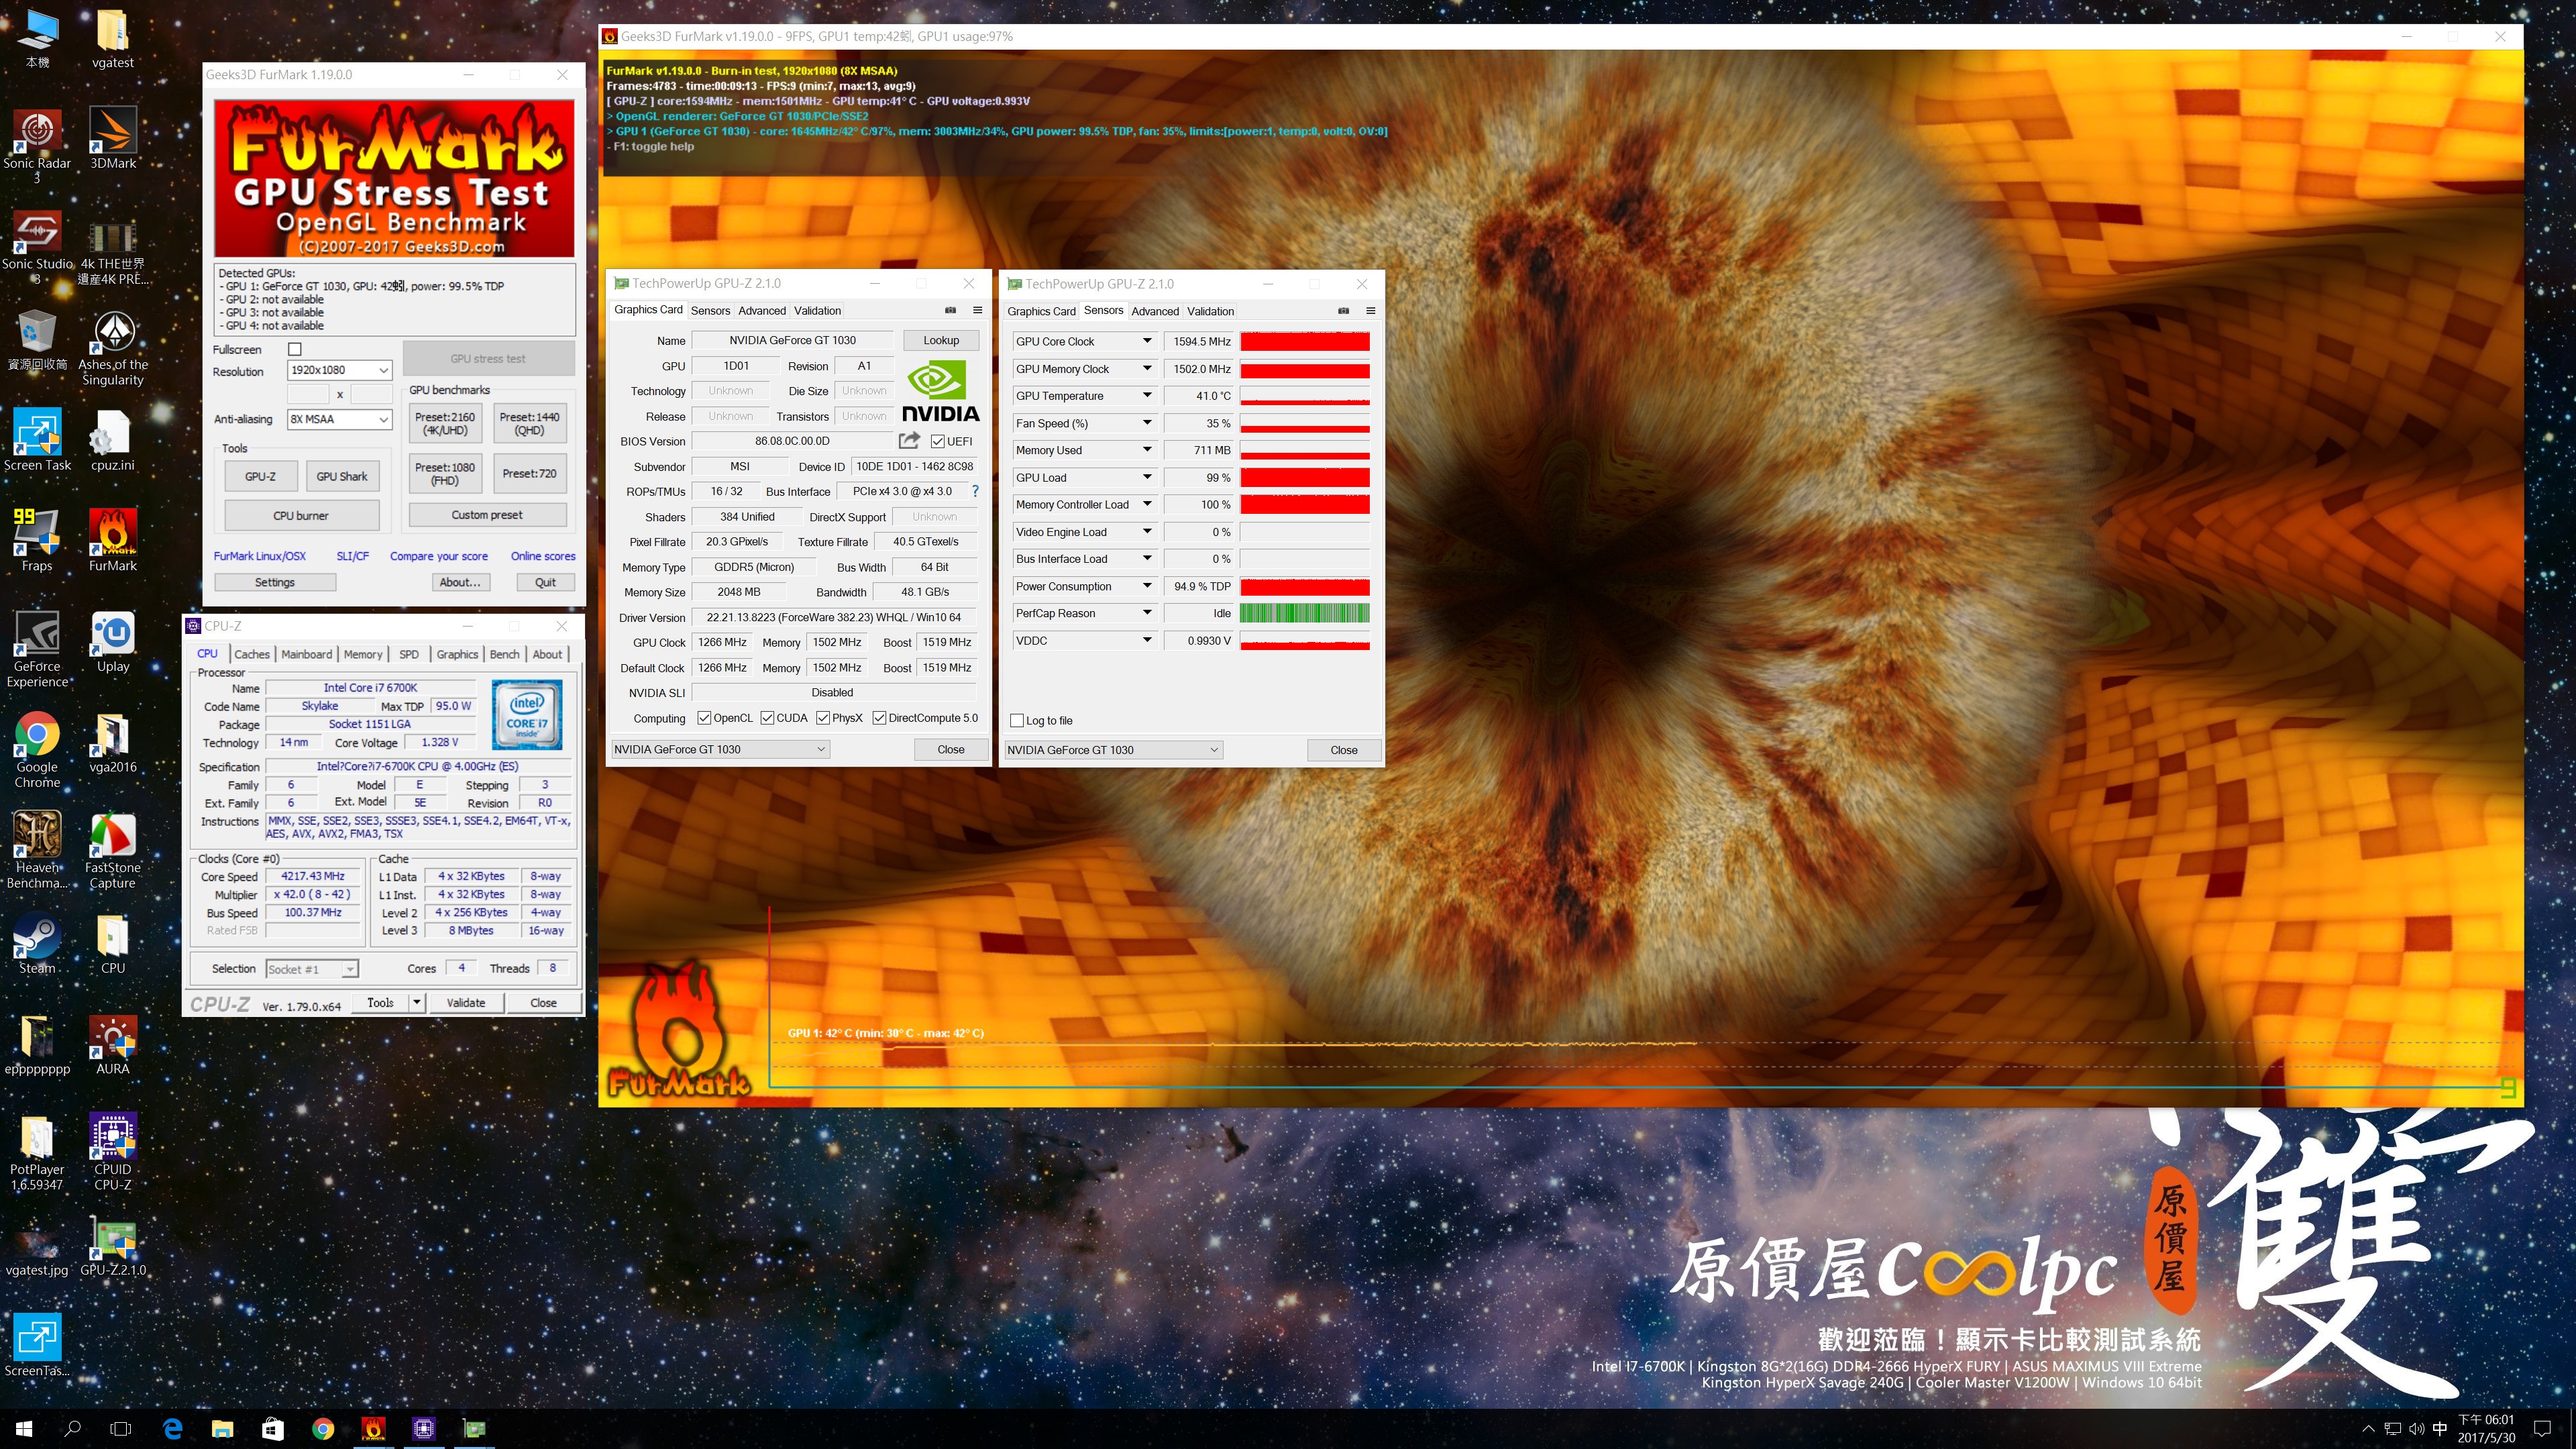Switch to the Caches tab in CPU-Z

coord(252,654)
